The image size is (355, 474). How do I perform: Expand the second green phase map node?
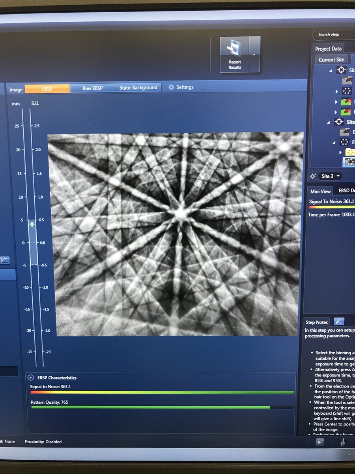336,113
